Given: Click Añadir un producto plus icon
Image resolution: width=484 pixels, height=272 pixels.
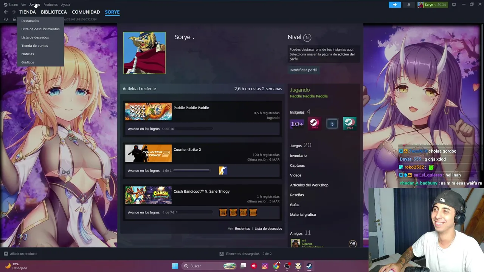Looking at the screenshot, I should point(6,254).
